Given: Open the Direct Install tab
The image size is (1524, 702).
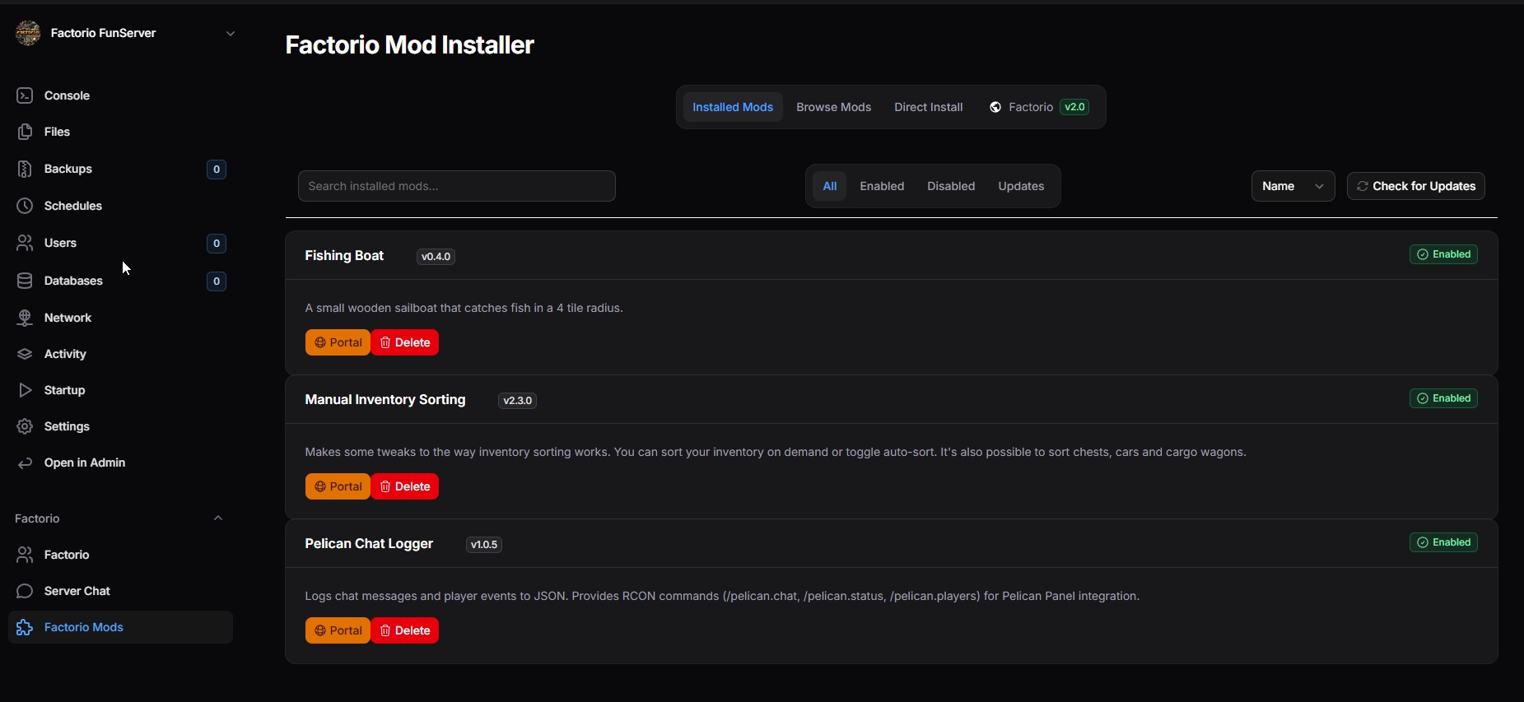Looking at the screenshot, I should pos(928,107).
